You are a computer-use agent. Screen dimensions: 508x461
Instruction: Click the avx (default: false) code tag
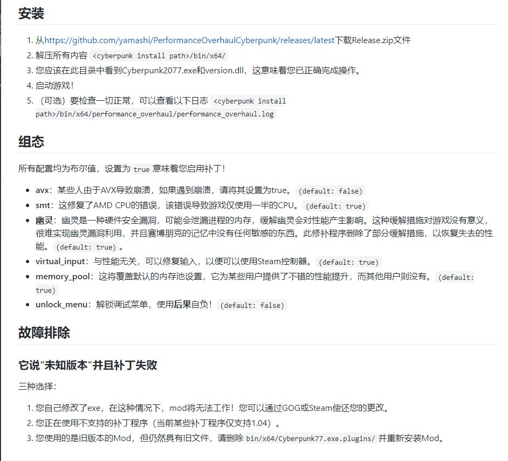pos(331,191)
